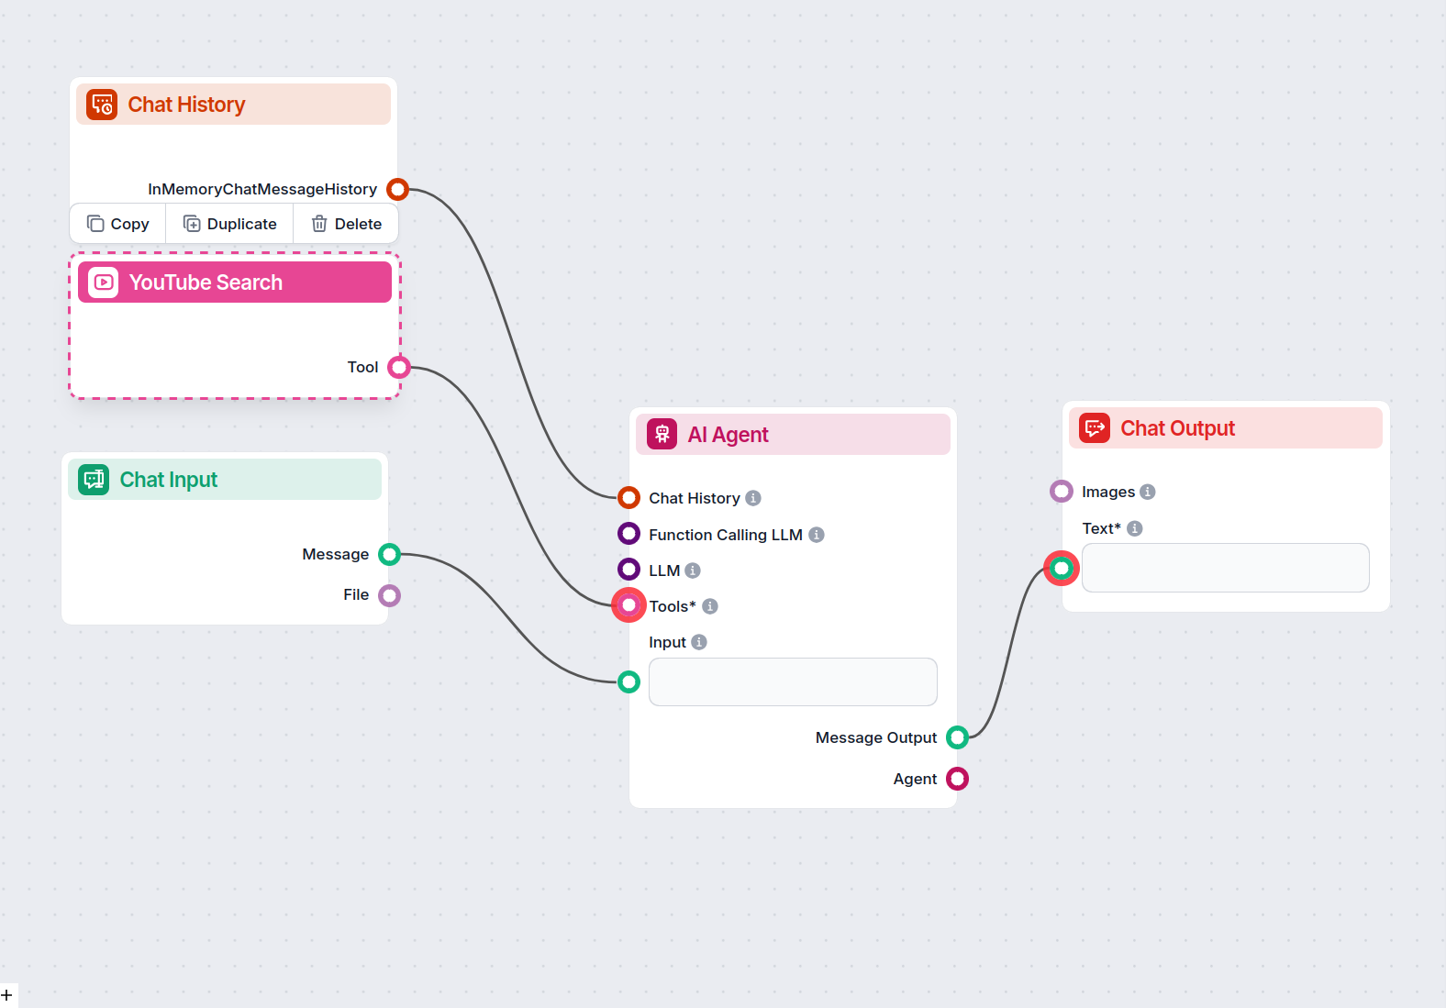
Task: Click the AI Agent robot icon
Action: tap(662, 435)
